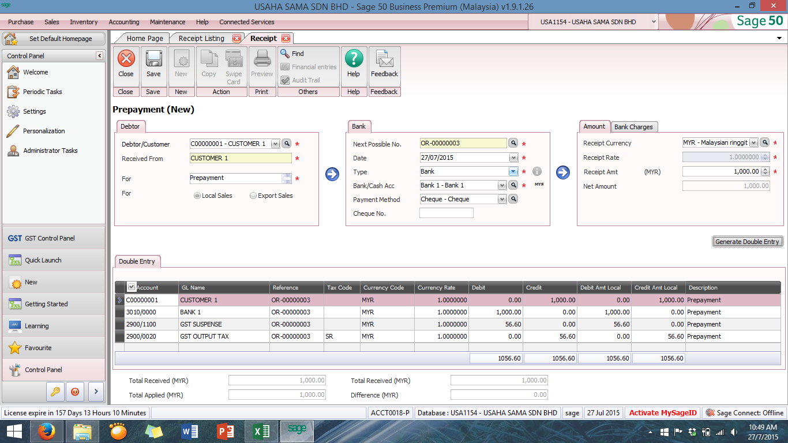Click search icon beside Next Possible No.
Viewport: 788px width, 443px height.
[x=513, y=143]
